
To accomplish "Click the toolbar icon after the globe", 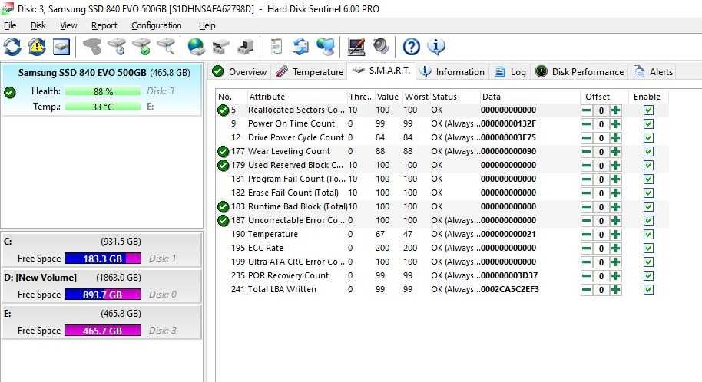I will [x=220, y=47].
